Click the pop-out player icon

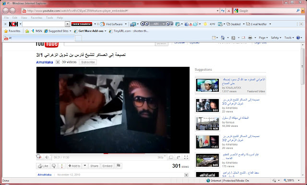[x=178, y=157]
